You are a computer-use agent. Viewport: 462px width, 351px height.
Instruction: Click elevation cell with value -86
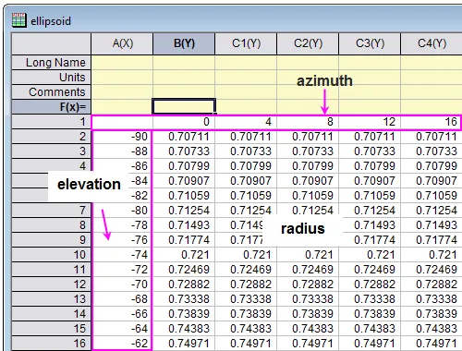(122, 166)
